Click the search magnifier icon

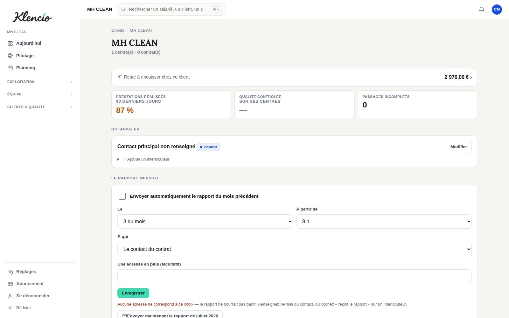coord(123,10)
